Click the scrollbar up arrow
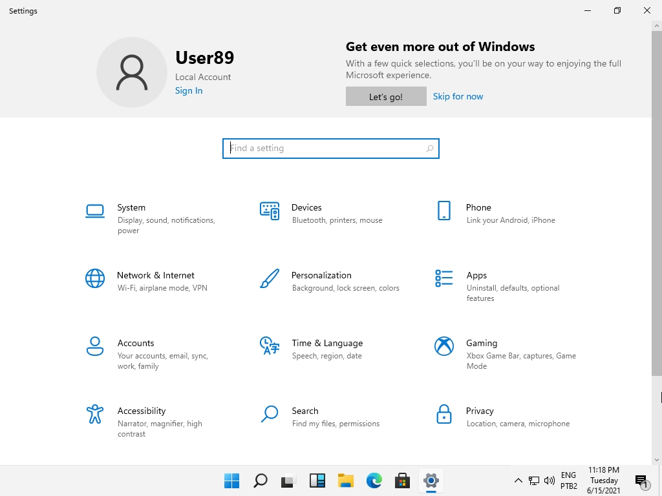 (x=657, y=26)
